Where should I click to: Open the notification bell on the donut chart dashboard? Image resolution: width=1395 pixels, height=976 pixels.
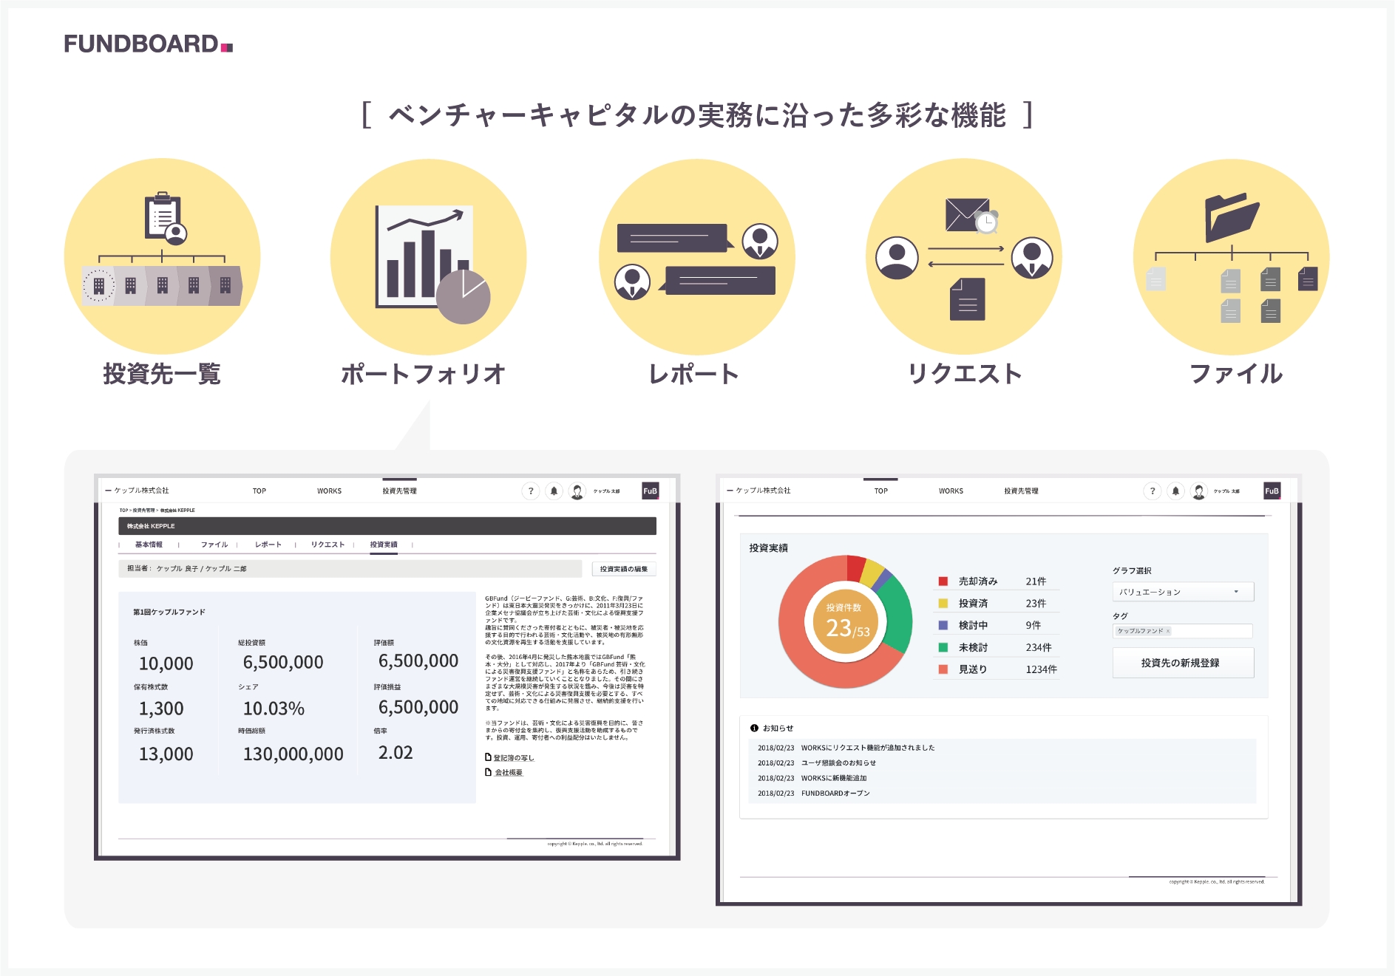[1175, 491]
